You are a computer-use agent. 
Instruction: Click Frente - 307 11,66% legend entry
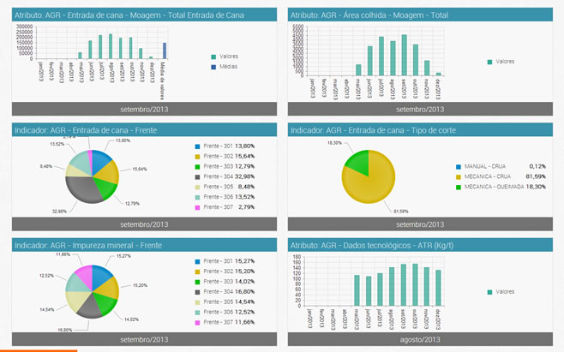tap(223, 322)
